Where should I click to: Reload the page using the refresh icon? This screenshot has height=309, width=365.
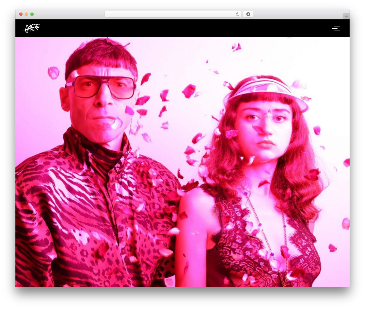pos(238,14)
